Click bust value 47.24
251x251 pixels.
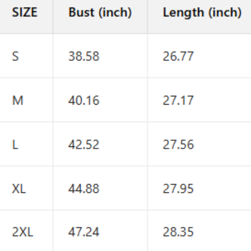pyautogui.click(x=84, y=232)
